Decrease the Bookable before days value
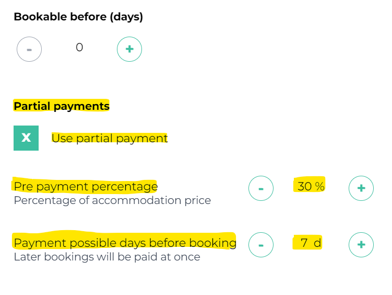This screenshot has height=295, width=392. coord(29,49)
